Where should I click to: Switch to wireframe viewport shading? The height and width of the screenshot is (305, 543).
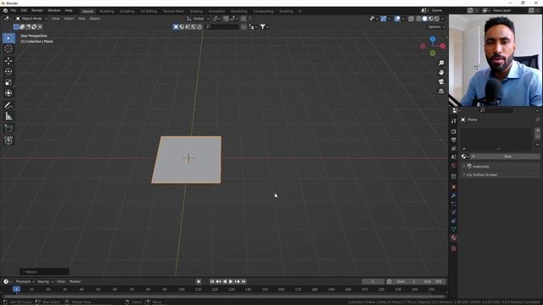(x=418, y=19)
